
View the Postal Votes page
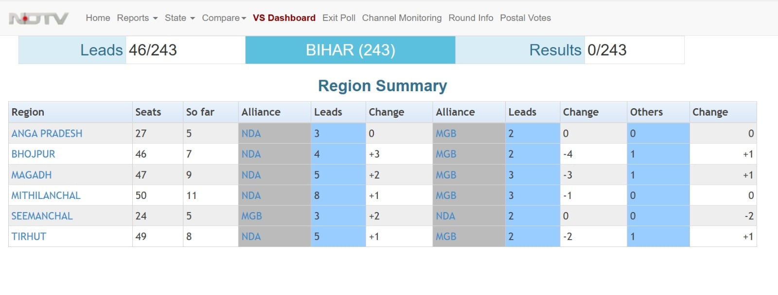(x=525, y=18)
